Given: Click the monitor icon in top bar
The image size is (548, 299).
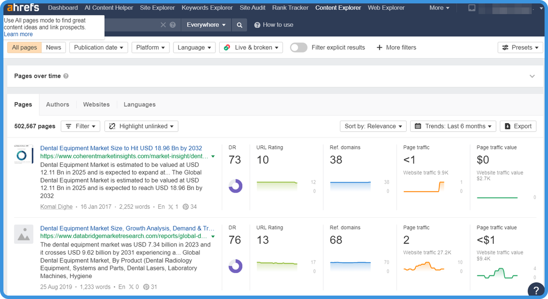Looking at the screenshot, I should (471, 8).
